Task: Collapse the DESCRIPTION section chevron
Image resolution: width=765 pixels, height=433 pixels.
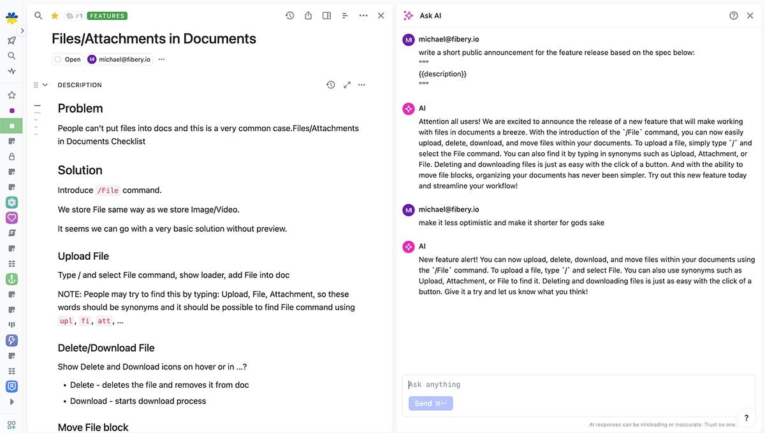Action: [44, 83]
